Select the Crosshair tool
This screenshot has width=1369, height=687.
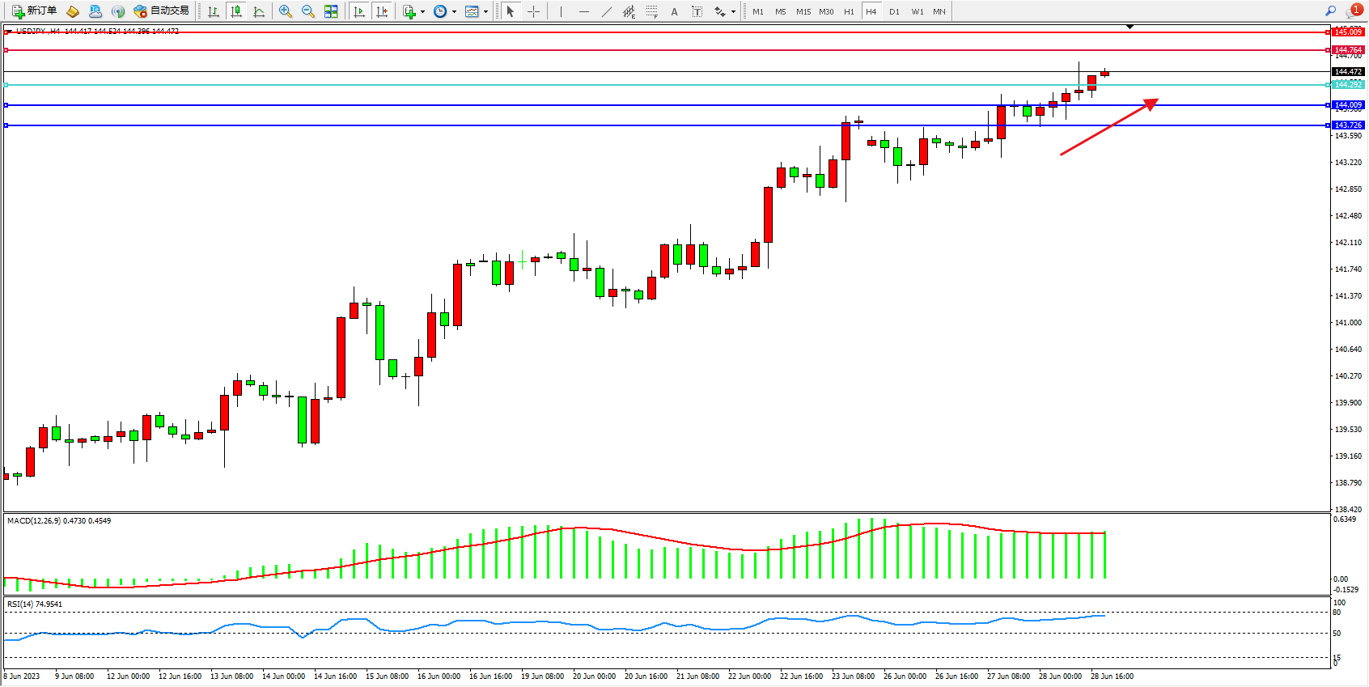click(x=533, y=11)
